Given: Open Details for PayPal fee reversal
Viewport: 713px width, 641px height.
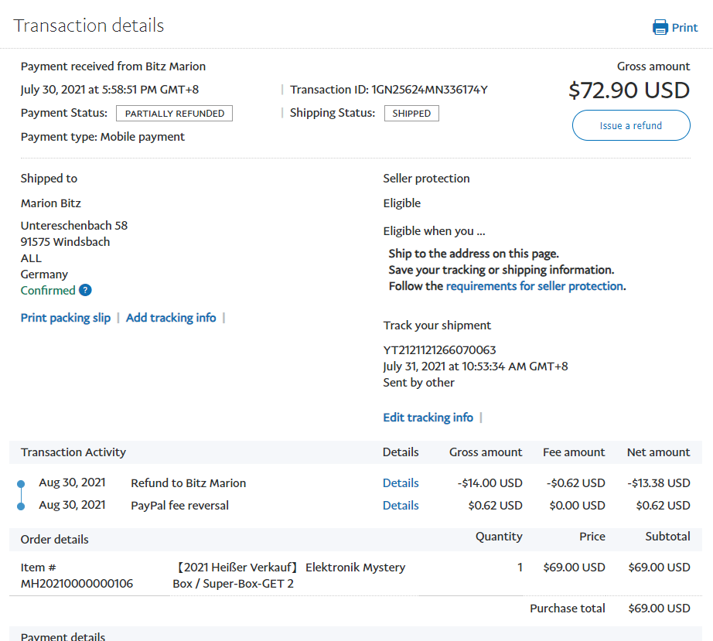Looking at the screenshot, I should tap(401, 506).
